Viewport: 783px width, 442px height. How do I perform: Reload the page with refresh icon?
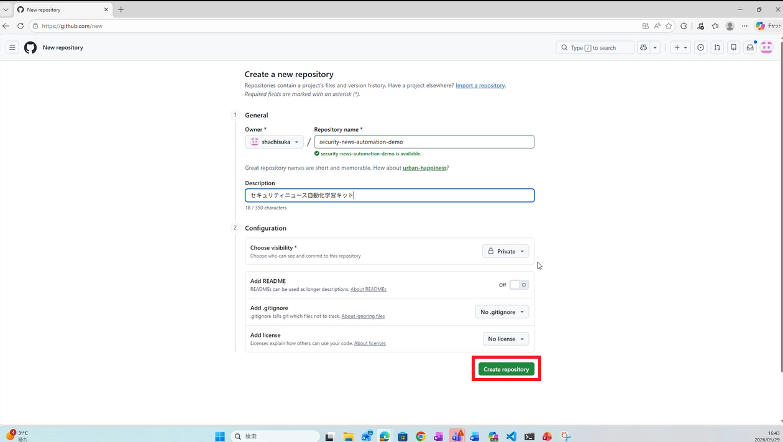(21, 26)
